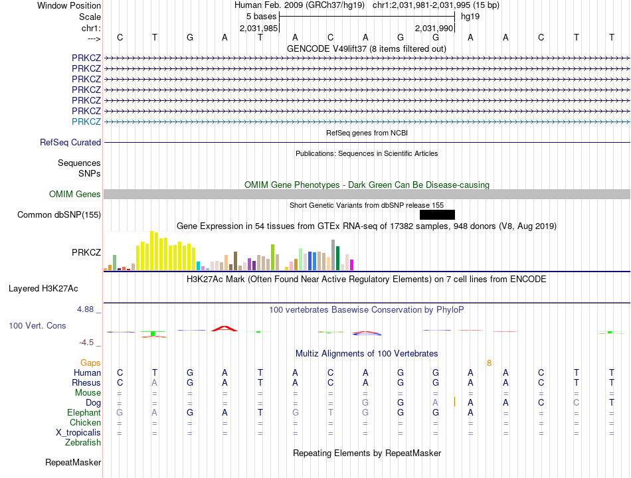Click the tall gray GTEx expression bar
Screen dimensions: 631x478
[333, 255]
